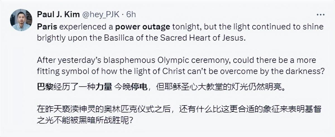Click Paul J. Kim's profile avatar
This screenshot has height=137, width=335.
[21, 20]
